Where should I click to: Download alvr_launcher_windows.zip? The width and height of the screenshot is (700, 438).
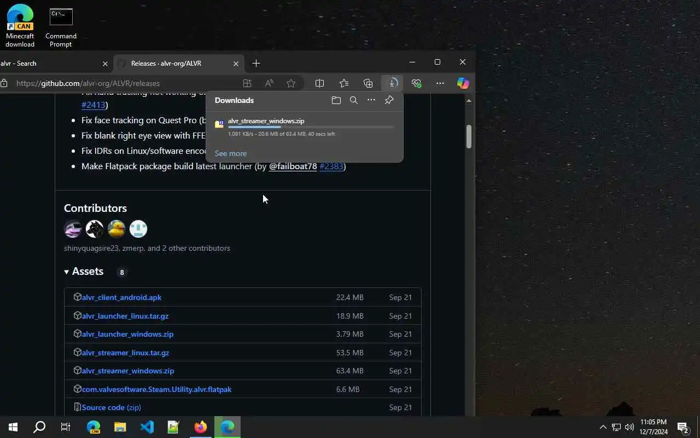(x=127, y=334)
